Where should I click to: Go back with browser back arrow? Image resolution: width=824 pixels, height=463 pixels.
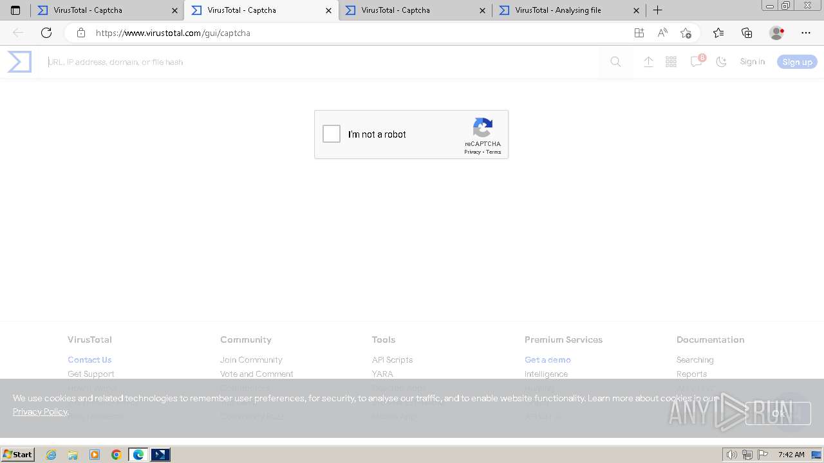[x=18, y=33]
